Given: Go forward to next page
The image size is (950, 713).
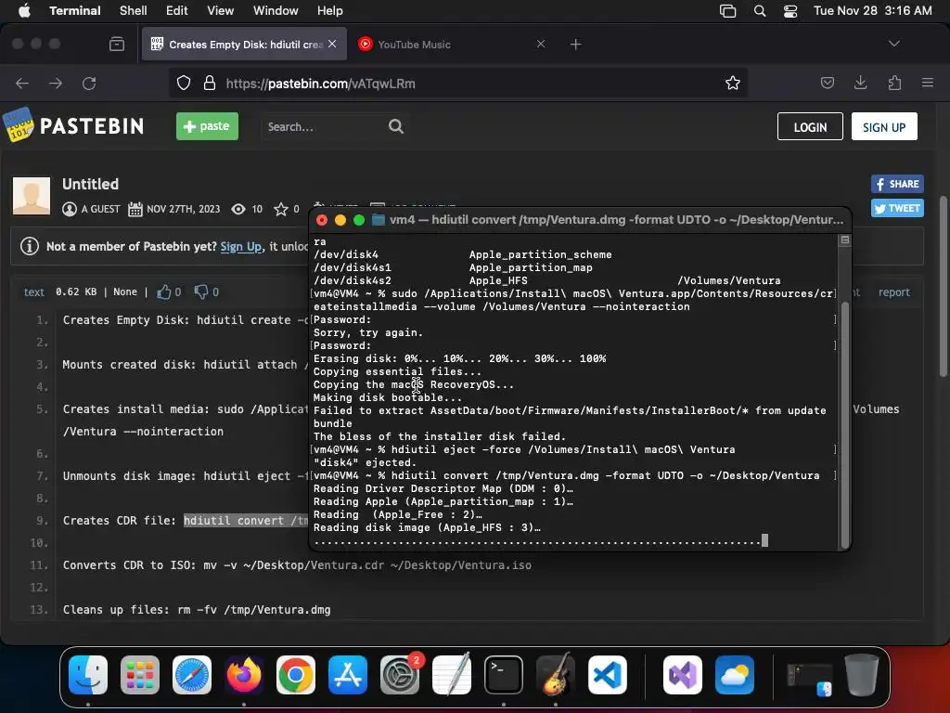Looking at the screenshot, I should (56, 83).
